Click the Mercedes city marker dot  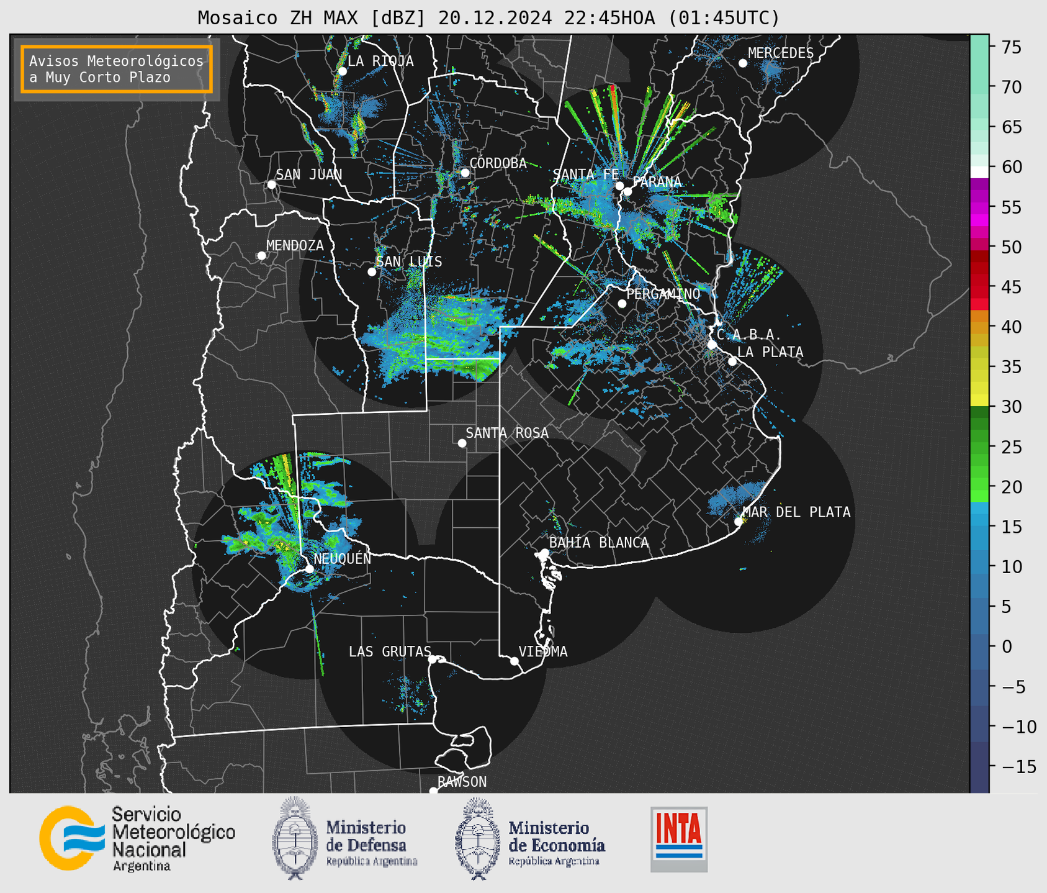[x=743, y=63]
